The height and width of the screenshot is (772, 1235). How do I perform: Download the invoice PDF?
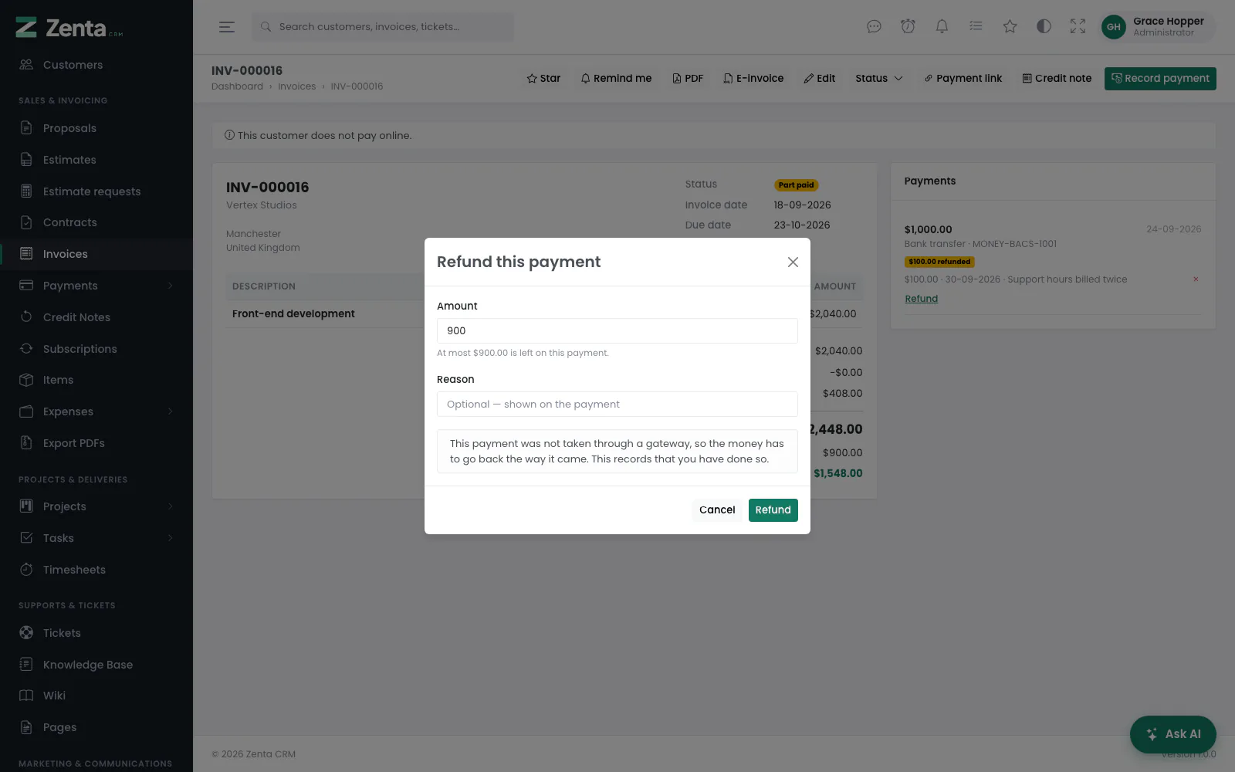688,79
